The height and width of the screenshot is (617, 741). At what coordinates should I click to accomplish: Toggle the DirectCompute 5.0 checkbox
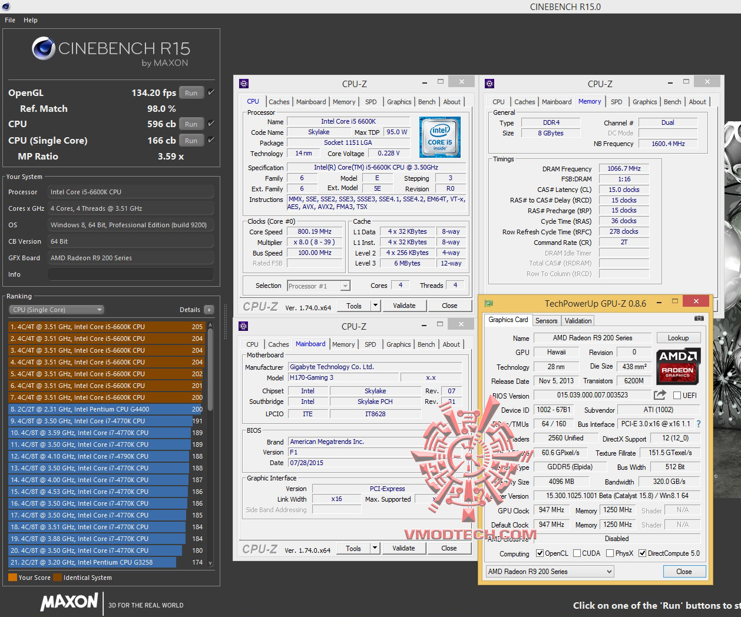[642, 553]
